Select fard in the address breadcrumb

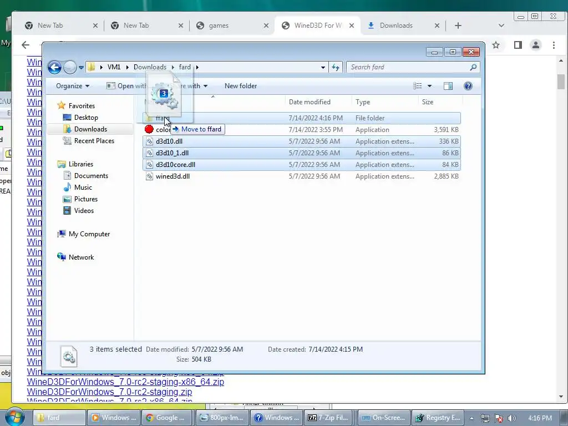185,67
